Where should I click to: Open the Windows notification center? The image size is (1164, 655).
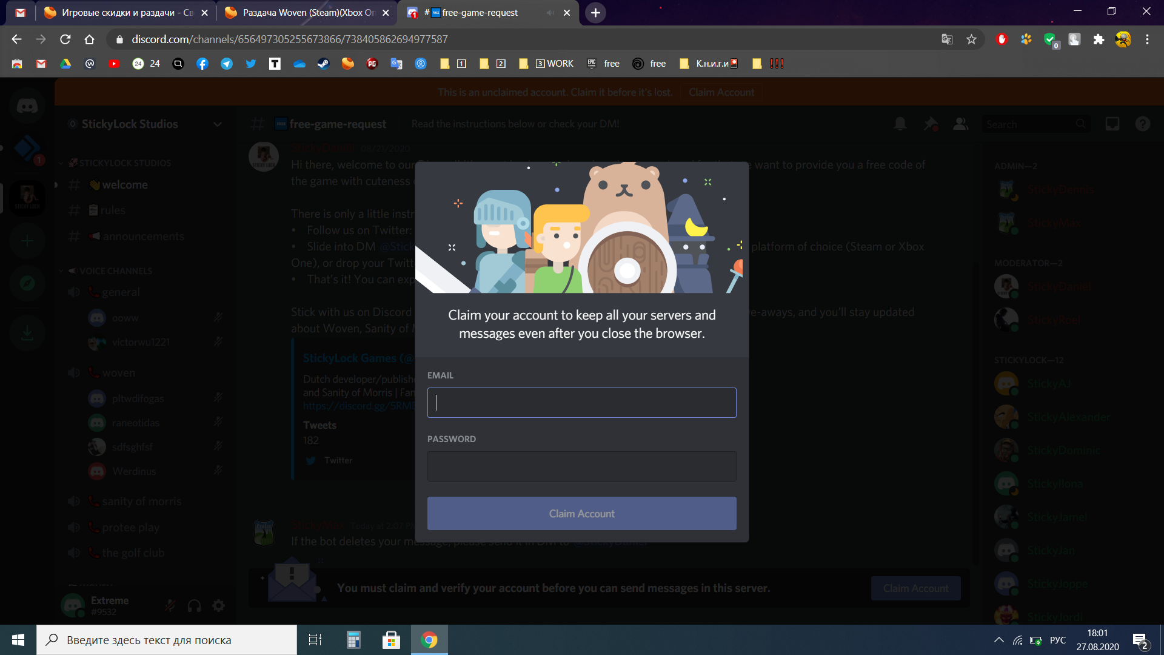1140,640
